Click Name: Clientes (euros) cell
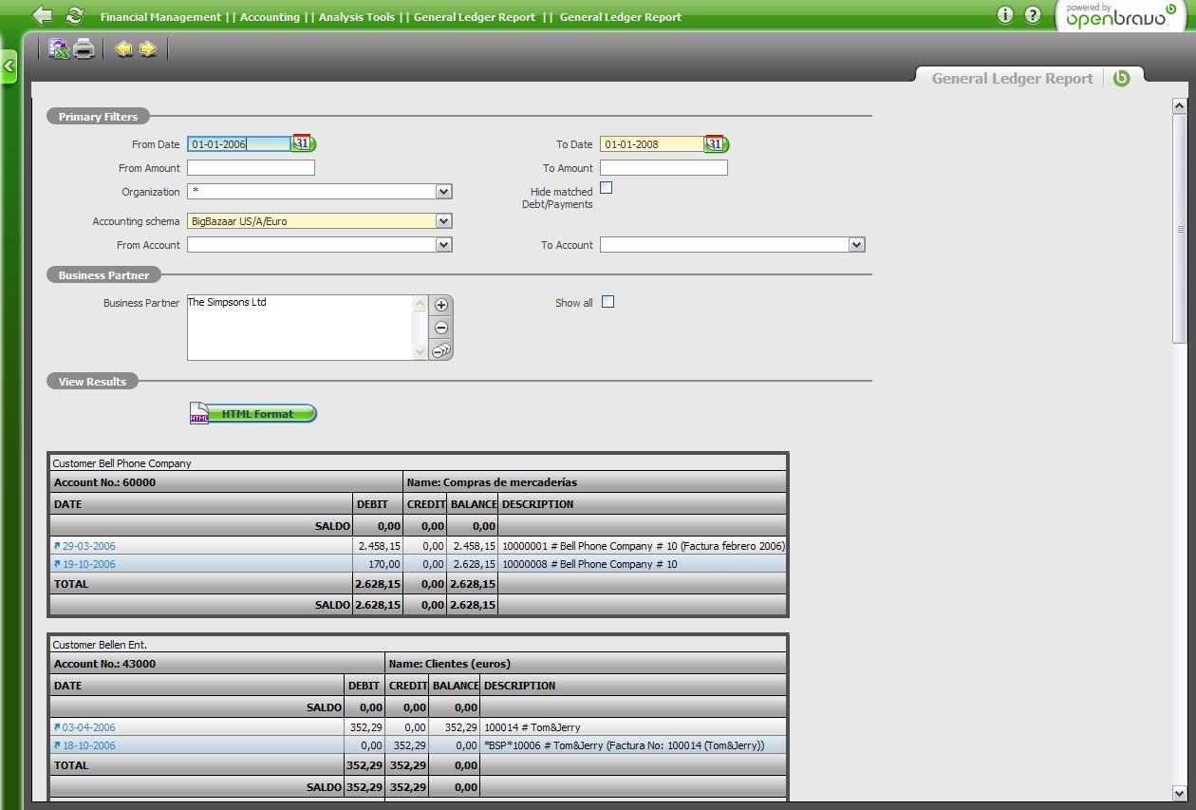The height and width of the screenshot is (810, 1196). (586, 664)
